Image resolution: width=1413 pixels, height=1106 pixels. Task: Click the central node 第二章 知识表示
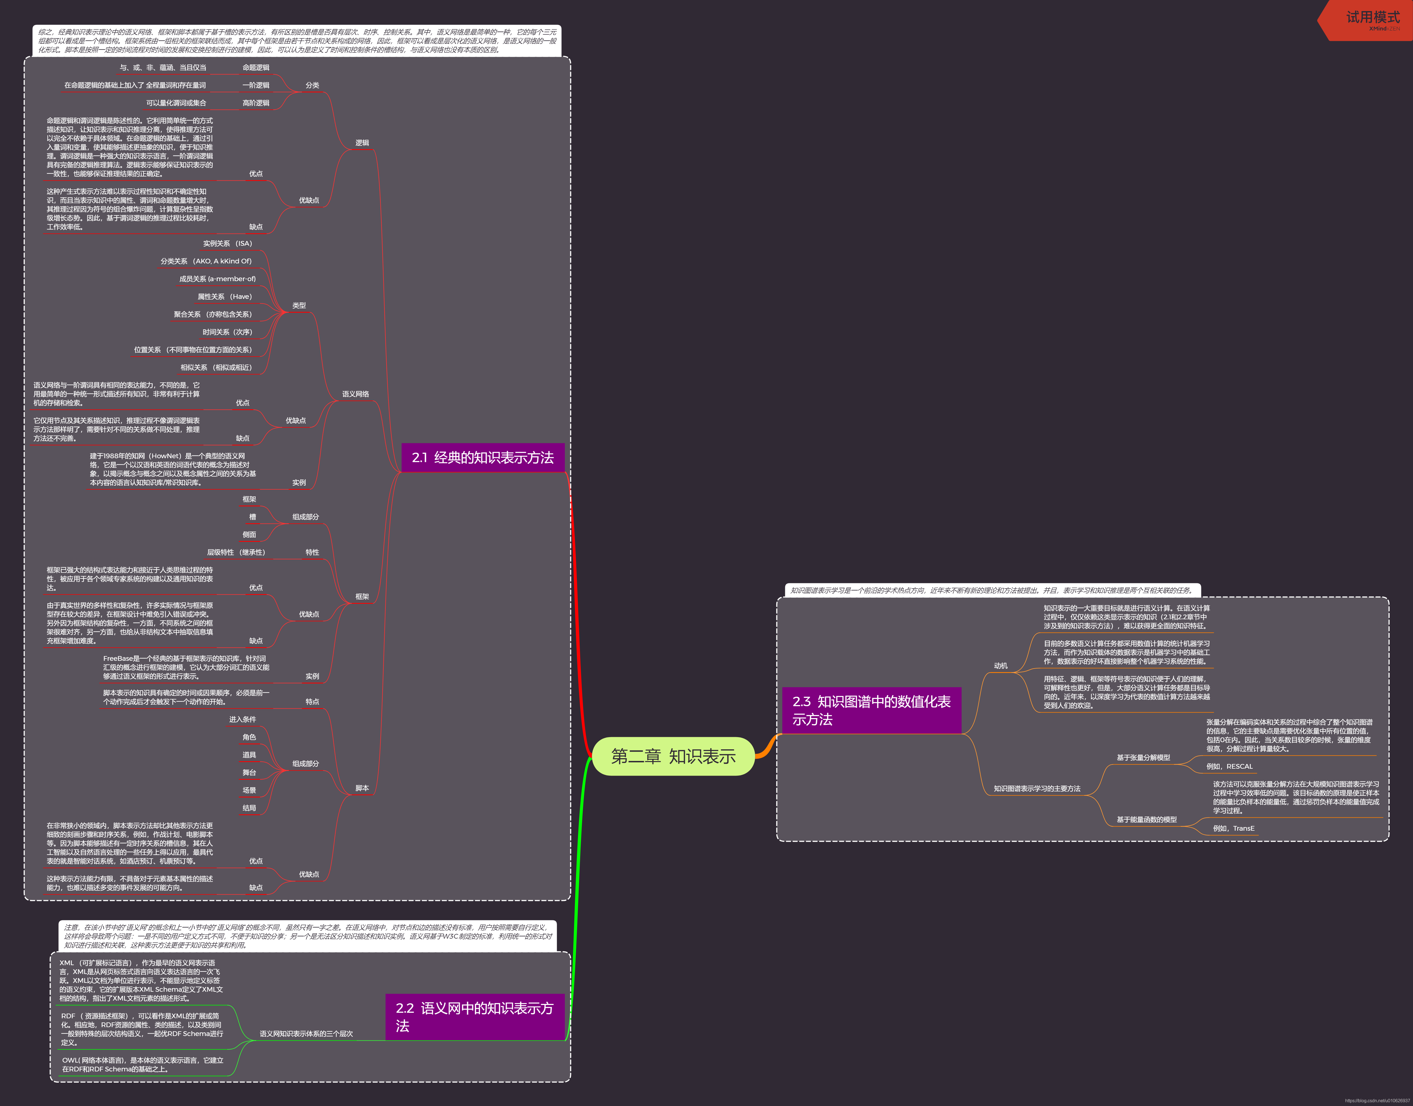(673, 756)
